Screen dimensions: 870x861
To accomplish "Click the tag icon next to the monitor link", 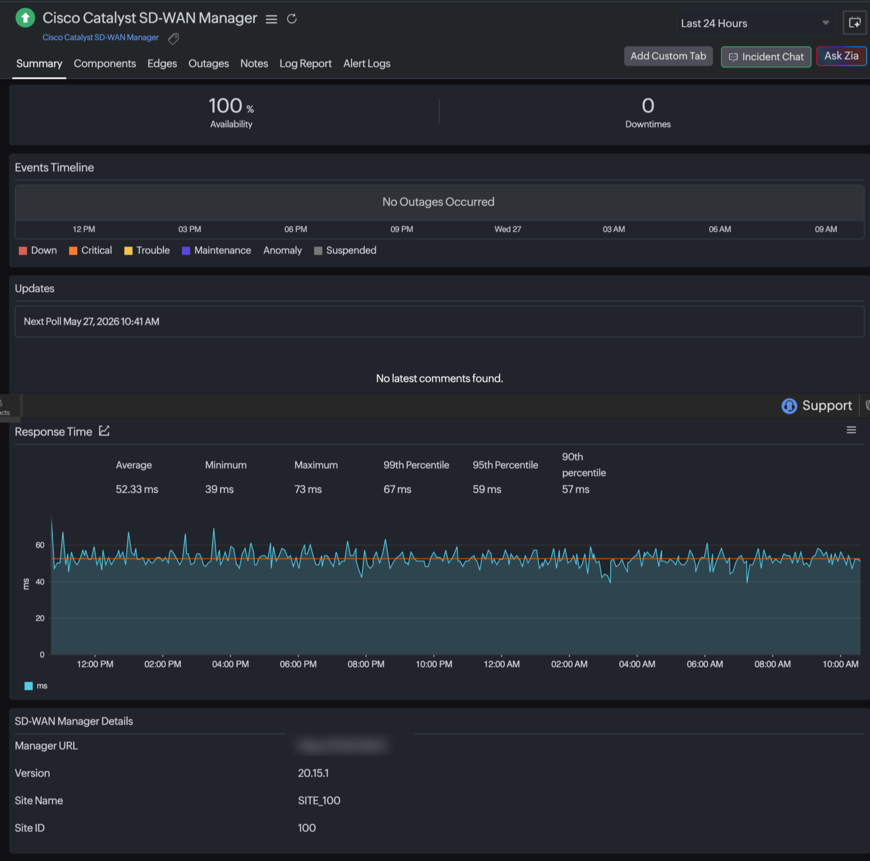I will [173, 39].
